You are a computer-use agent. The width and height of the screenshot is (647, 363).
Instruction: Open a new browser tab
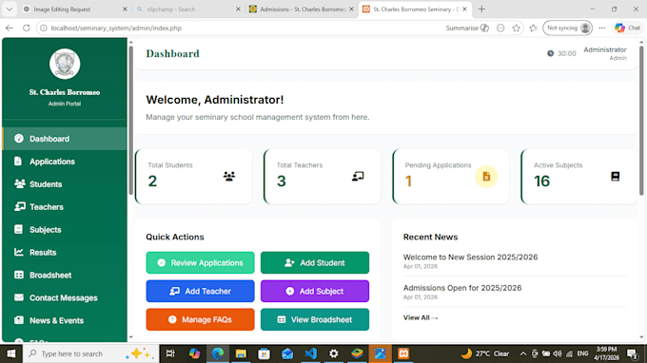481,10
